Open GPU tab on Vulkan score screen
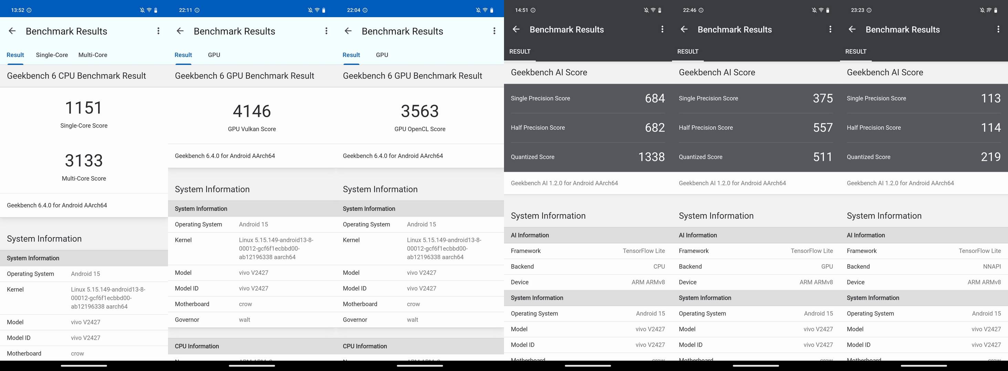Viewport: 1008px width, 371px height. click(214, 55)
